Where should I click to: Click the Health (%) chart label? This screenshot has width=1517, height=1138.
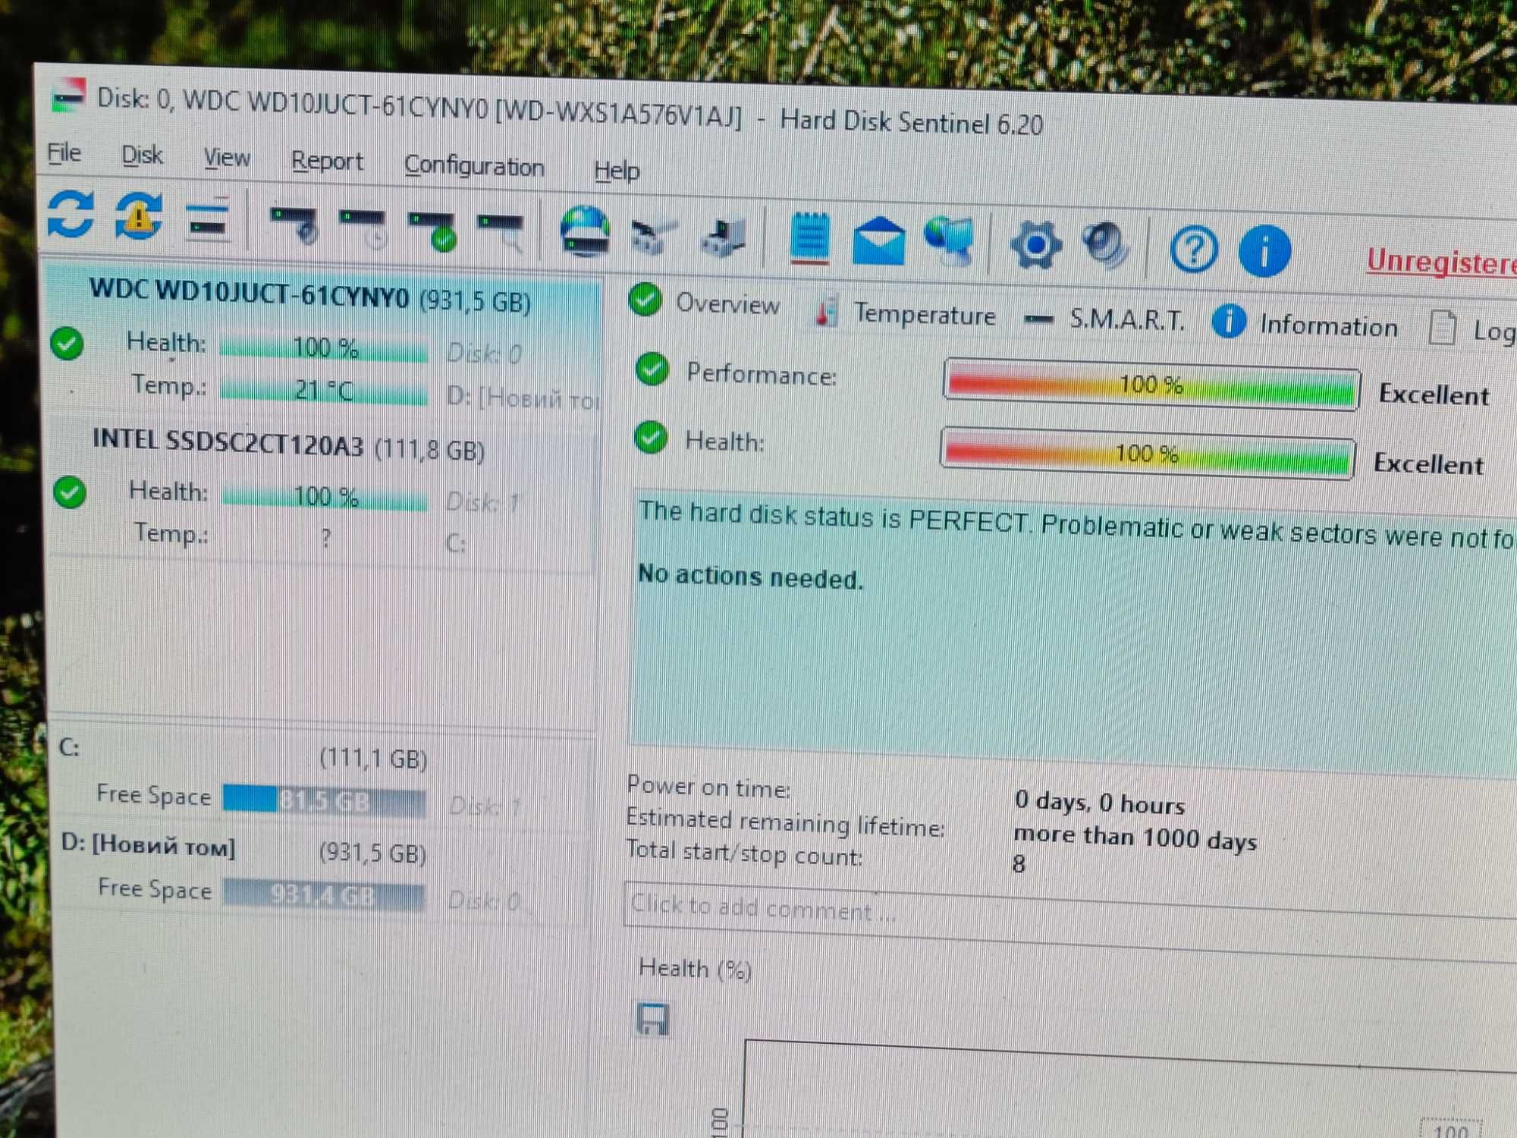point(695,969)
